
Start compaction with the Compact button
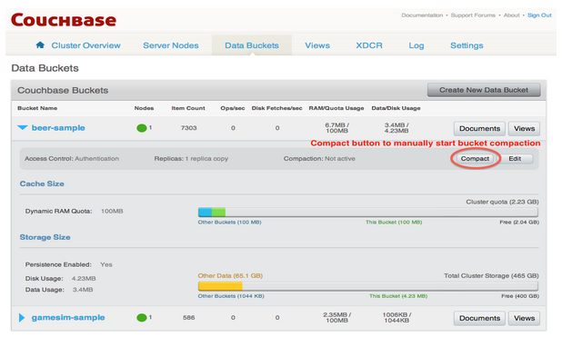[475, 159]
